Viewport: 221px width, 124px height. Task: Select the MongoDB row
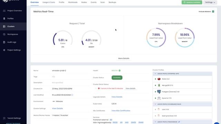pos(182,85)
